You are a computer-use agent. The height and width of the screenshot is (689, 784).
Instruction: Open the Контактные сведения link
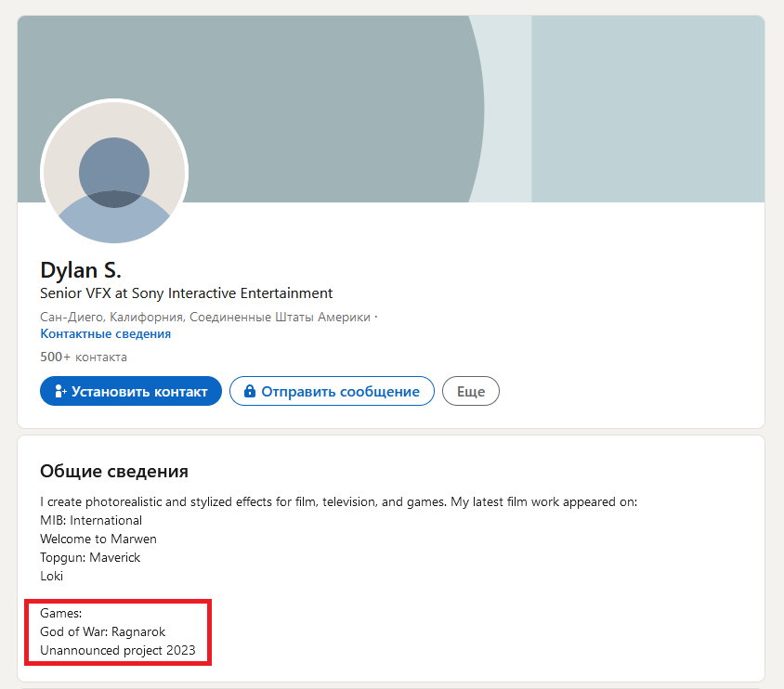tap(106, 333)
